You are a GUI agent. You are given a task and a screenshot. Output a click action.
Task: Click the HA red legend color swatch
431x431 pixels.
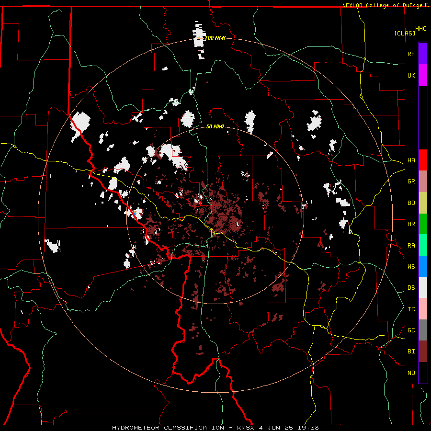423,160
